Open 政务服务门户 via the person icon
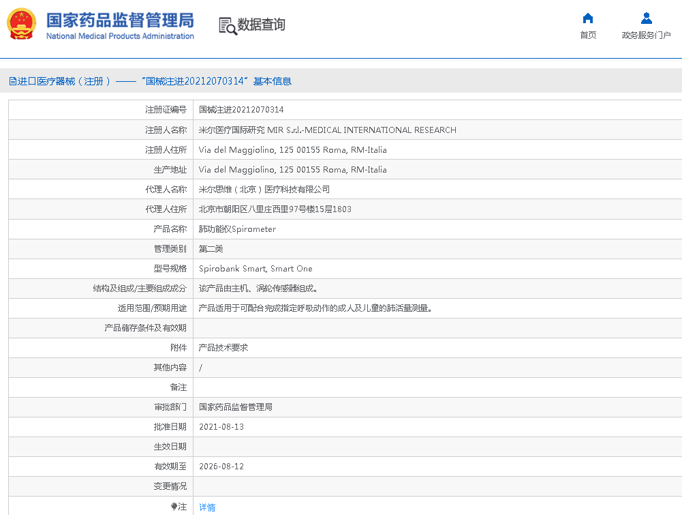682x515 pixels. (x=646, y=18)
